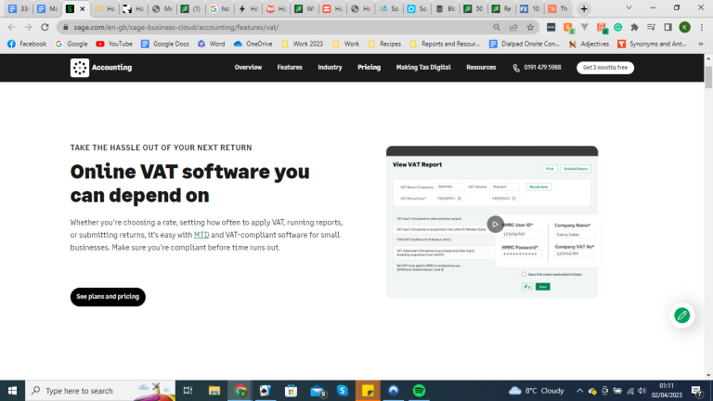Open the new tab plus button

tap(583, 8)
